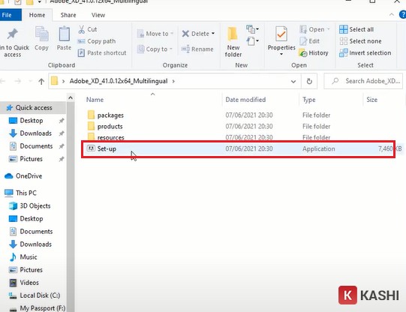Screen dimensions: 406x312
Task: Click the Edit command
Action: coord(310,41)
